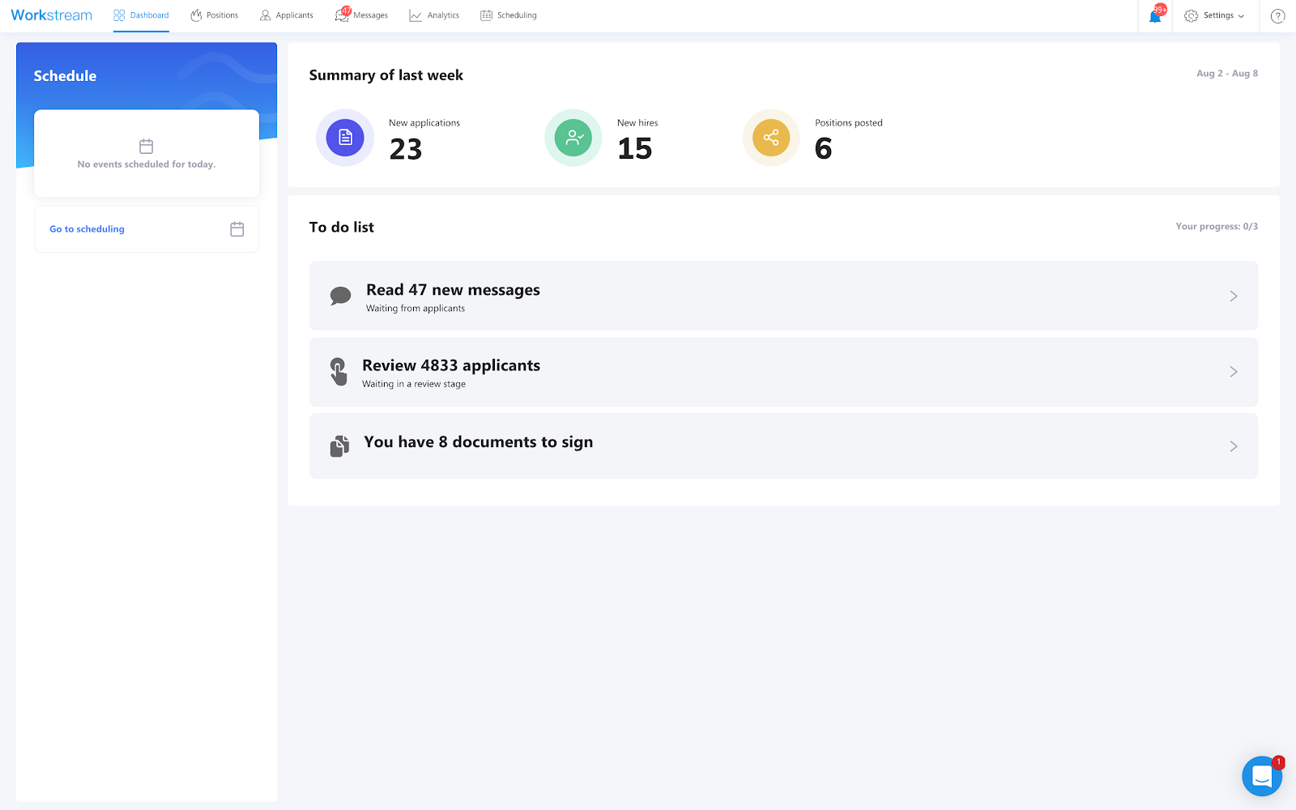Click the Positions posted share icon

771,138
